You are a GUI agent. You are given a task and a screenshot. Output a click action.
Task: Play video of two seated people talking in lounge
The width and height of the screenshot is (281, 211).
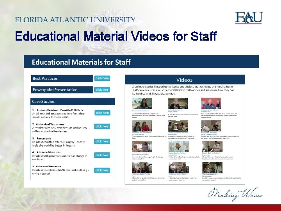[179, 168]
